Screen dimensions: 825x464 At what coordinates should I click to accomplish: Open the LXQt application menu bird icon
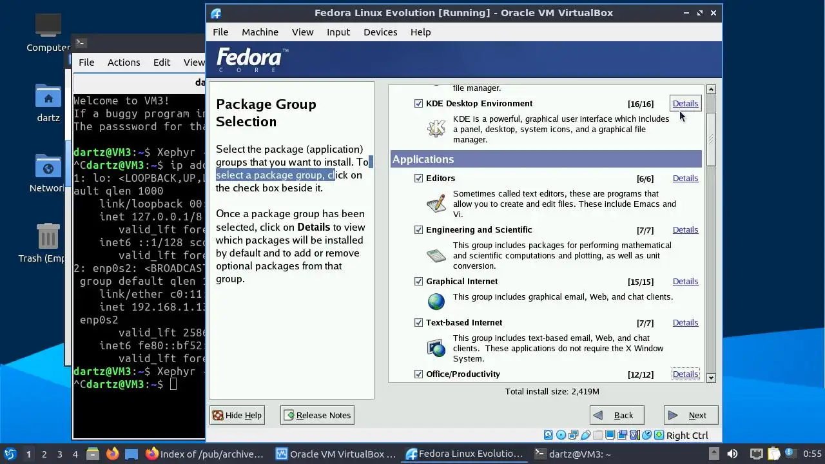point(10,454)
